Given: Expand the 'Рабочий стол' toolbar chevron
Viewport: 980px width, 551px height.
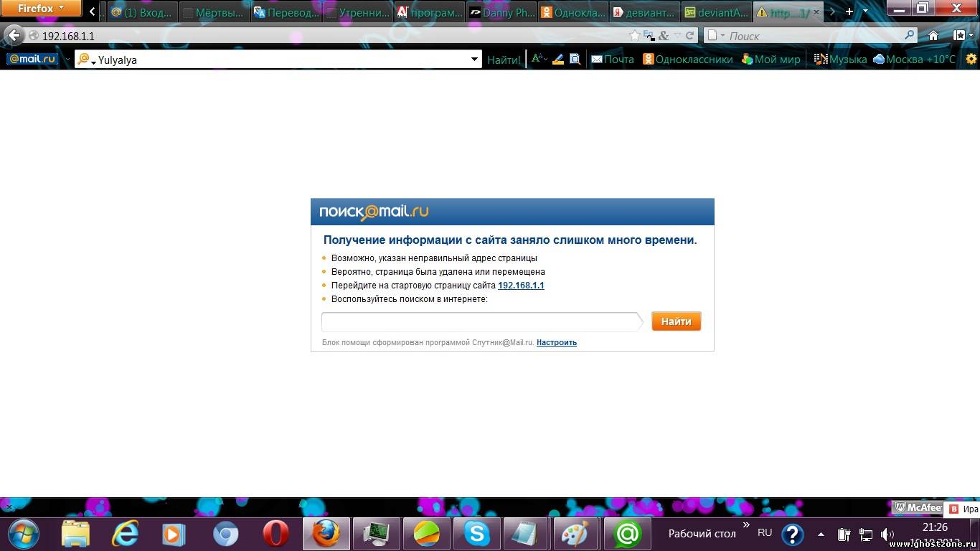Looking at the screenshot, I should click(745, 526).
